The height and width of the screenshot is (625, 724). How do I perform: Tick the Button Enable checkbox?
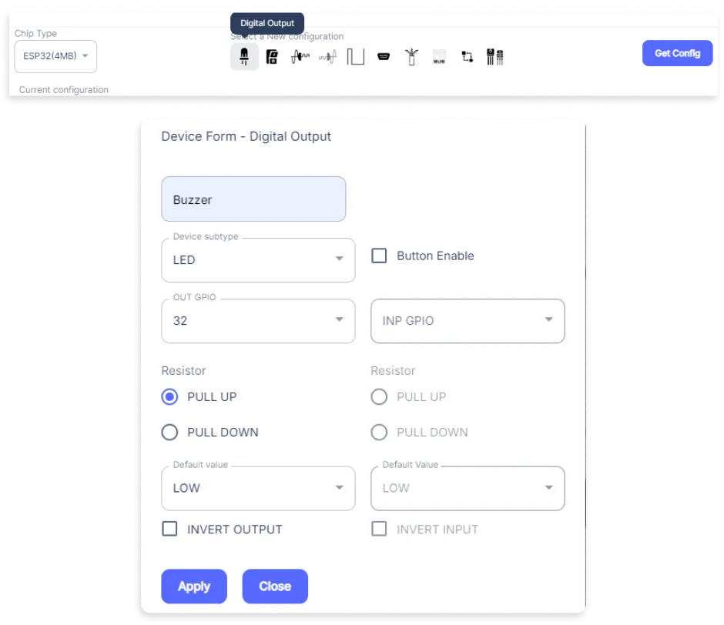pos(379,256)
